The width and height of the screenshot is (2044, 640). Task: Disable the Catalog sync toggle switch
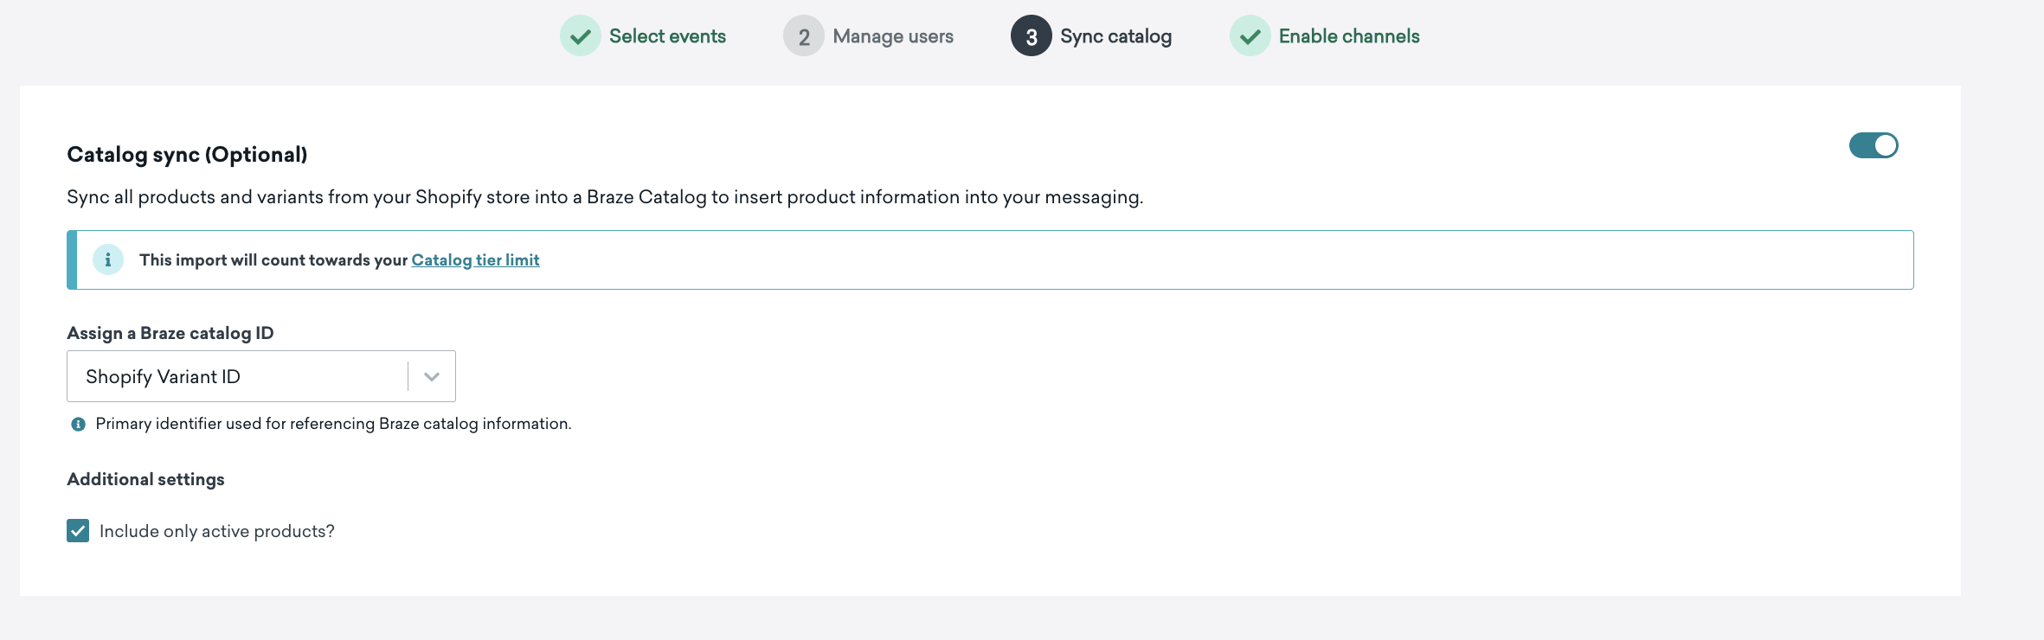click(x=1873, y=145)
